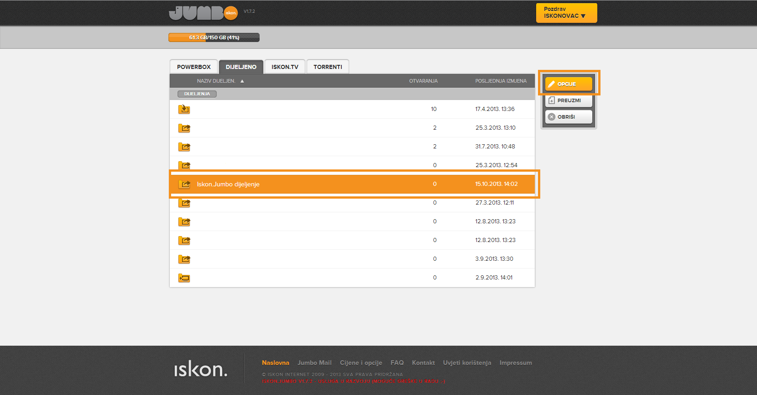Screen dimensions: 757x395
Task: Click the opening count 10 in first row
Action: click(434, 109)
